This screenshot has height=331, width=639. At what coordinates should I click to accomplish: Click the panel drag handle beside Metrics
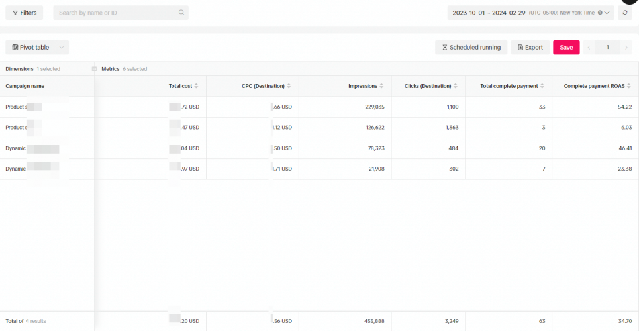pyautogui.click(x=94, y=69)
